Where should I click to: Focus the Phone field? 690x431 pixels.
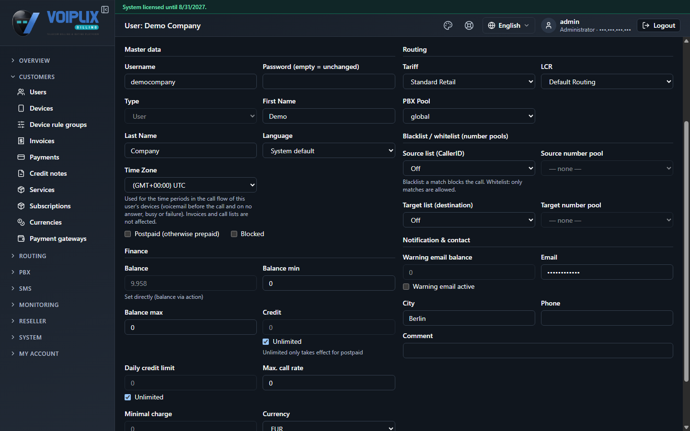[607, 318]
